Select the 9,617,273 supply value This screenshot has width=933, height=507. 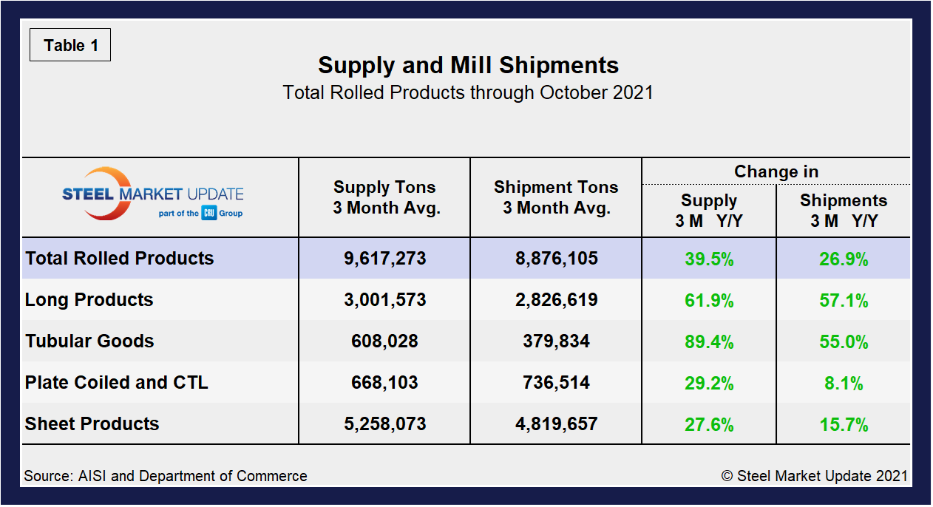pyautogui.click(x=384, y=258)
